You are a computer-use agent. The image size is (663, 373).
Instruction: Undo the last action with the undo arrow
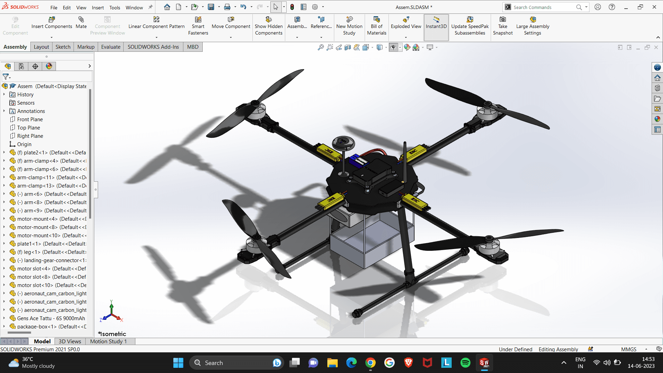tap(243, 7)
